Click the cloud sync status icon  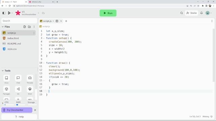[x=43, y=13]
